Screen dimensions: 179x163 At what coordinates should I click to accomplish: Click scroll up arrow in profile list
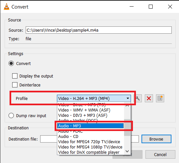pos(127,106)
